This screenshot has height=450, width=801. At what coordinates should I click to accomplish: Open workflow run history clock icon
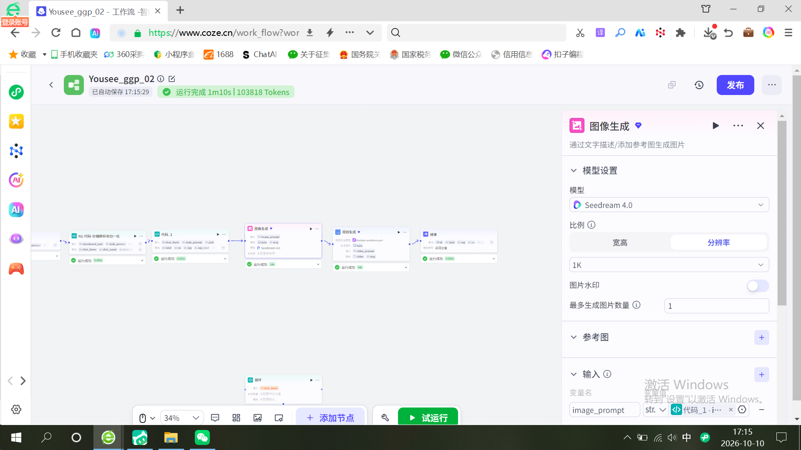tap(699, 85)
